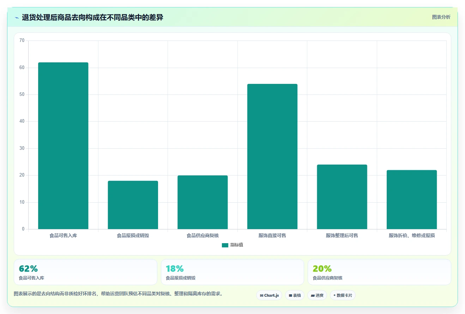Open the 62% 食品可售入库 data card
The height and width of the screenshot is (314, 465).
(x=85, y=272)
